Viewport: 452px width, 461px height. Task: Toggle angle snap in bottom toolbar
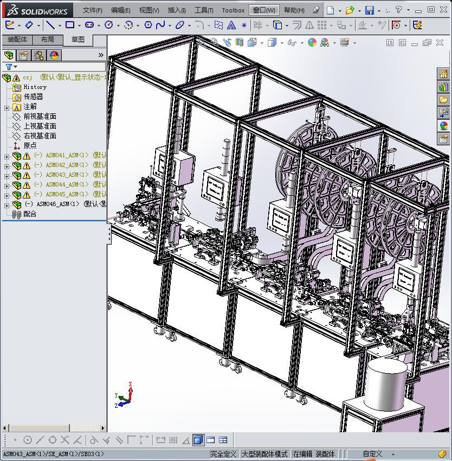(186, 440)
